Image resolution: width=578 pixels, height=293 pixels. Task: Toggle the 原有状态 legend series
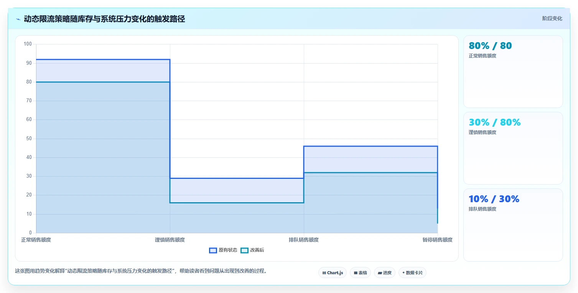(223, 250)
